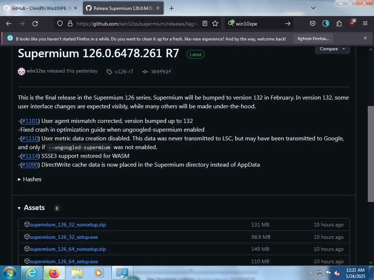The width and height of the screenshot is (374, 280).
Task: Collapse the Assets section
Action: pos(31,208)
